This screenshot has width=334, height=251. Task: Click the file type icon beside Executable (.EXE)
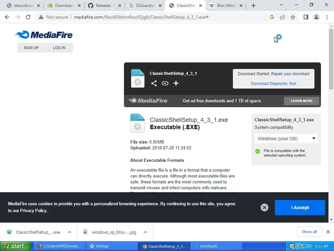[x=137, y=123]
